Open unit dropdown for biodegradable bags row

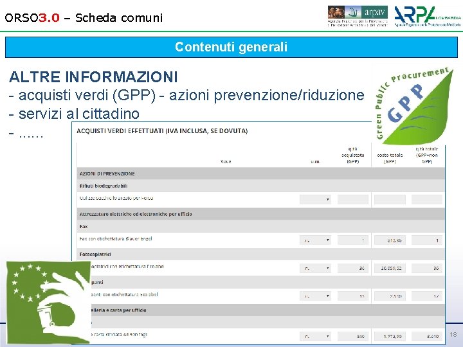point(315,199)
